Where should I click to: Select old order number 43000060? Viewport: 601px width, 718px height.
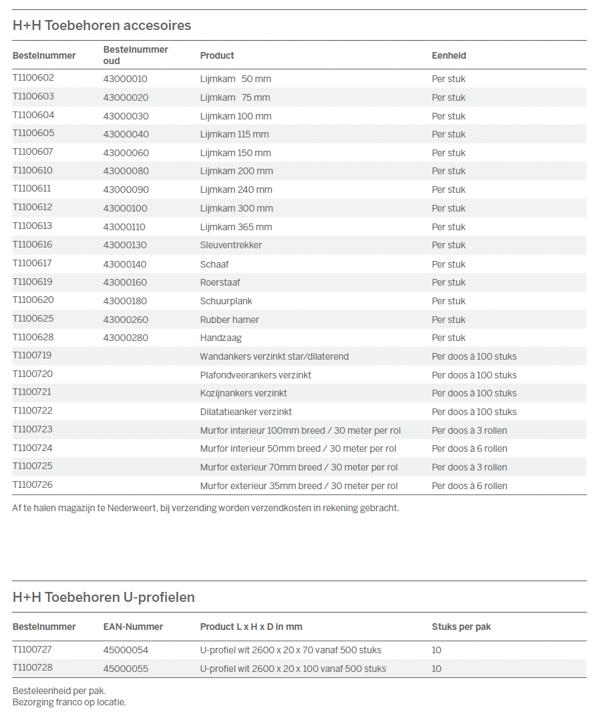click(x=126, y=153)
